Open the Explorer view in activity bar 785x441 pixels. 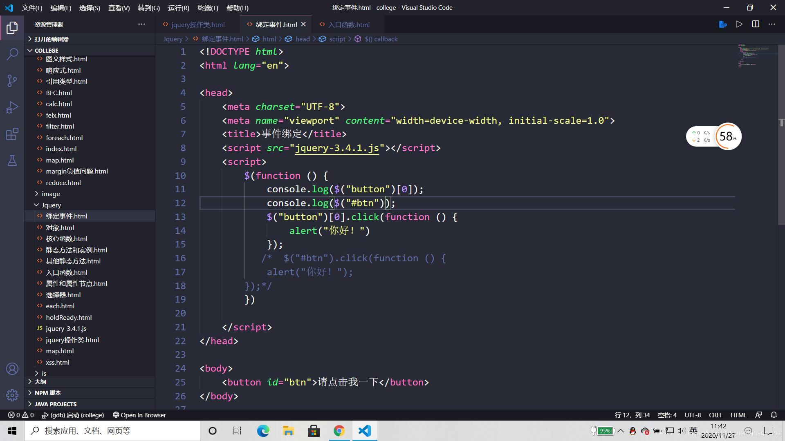[12, 28]
